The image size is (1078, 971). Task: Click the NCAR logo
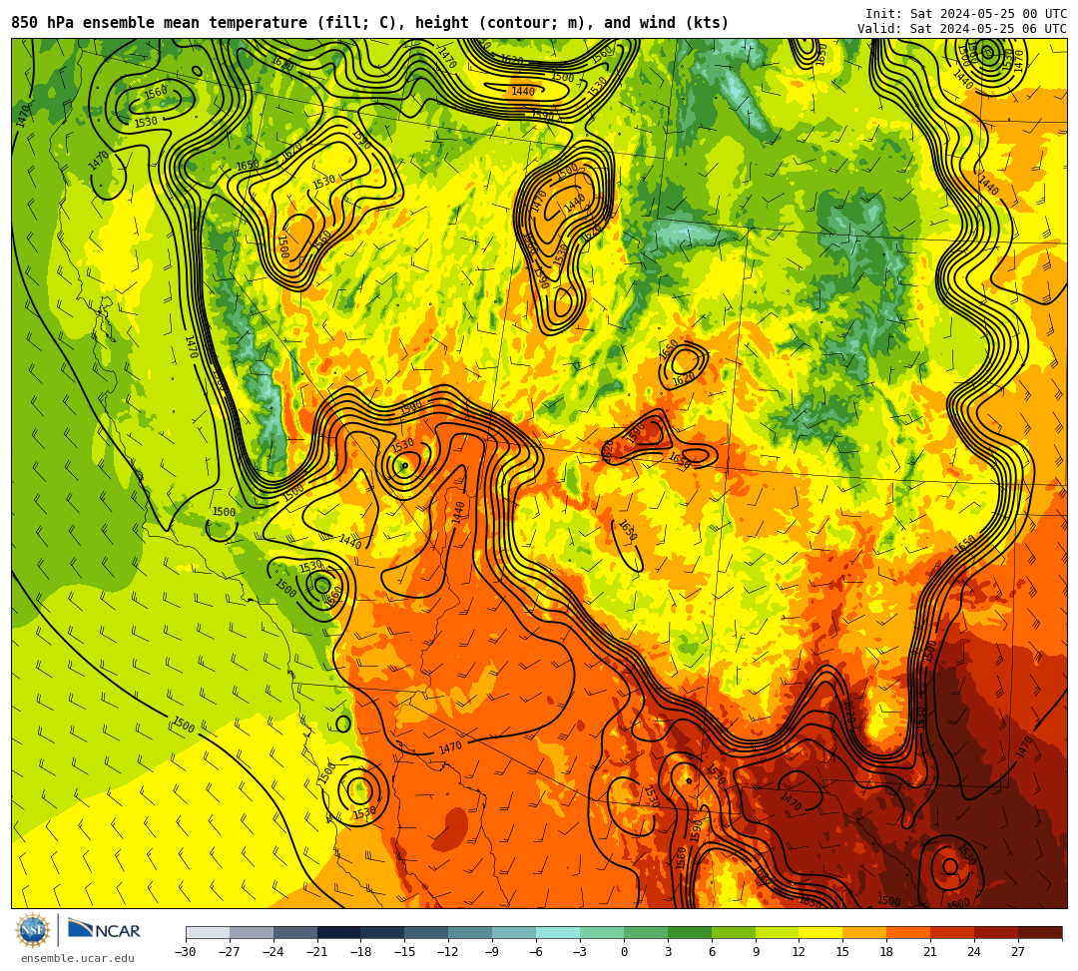[105, 930]
